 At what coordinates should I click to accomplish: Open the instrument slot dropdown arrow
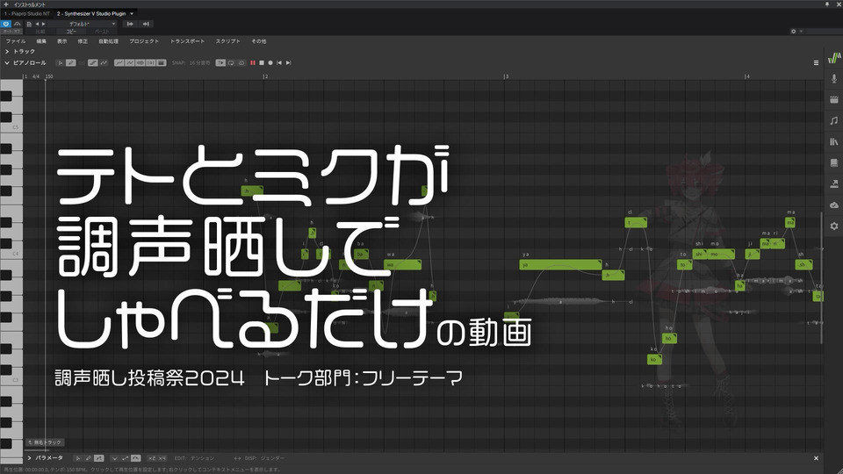pos(132,14)
